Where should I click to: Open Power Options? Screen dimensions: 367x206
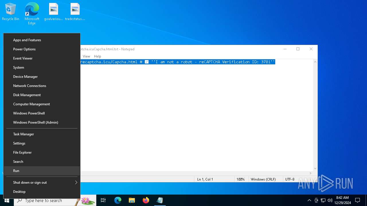(42, 49)
